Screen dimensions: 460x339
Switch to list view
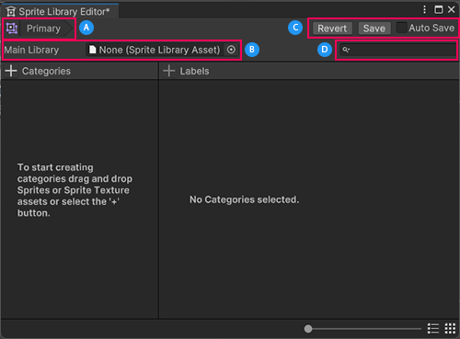tap(433, 329)
